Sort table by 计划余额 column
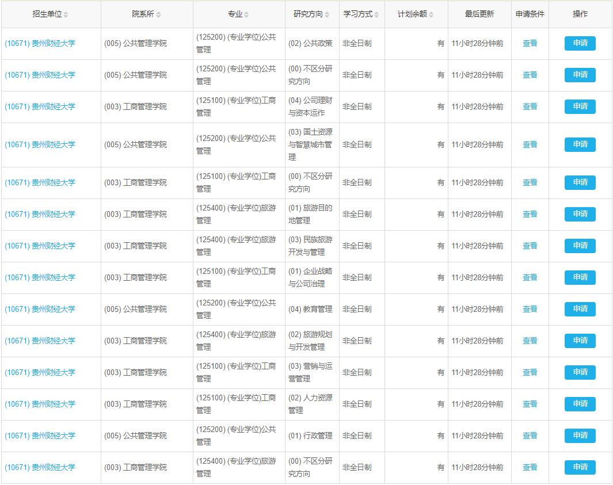 tap(431, 14)
